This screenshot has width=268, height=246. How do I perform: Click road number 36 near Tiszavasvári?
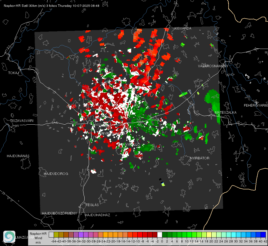[17, 126]
